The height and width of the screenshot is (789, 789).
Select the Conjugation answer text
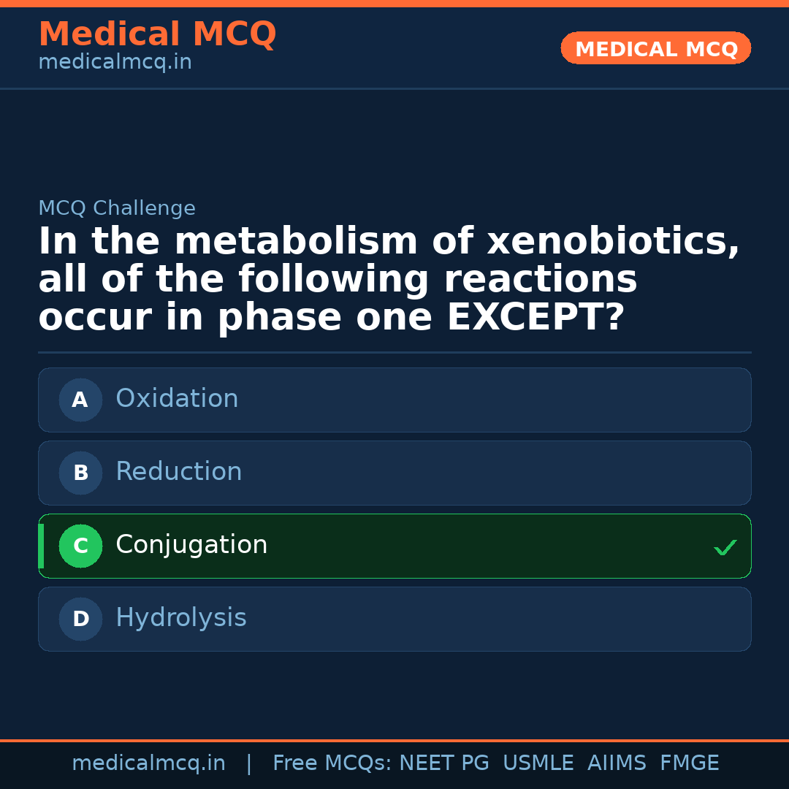click(x=191, y=545)
